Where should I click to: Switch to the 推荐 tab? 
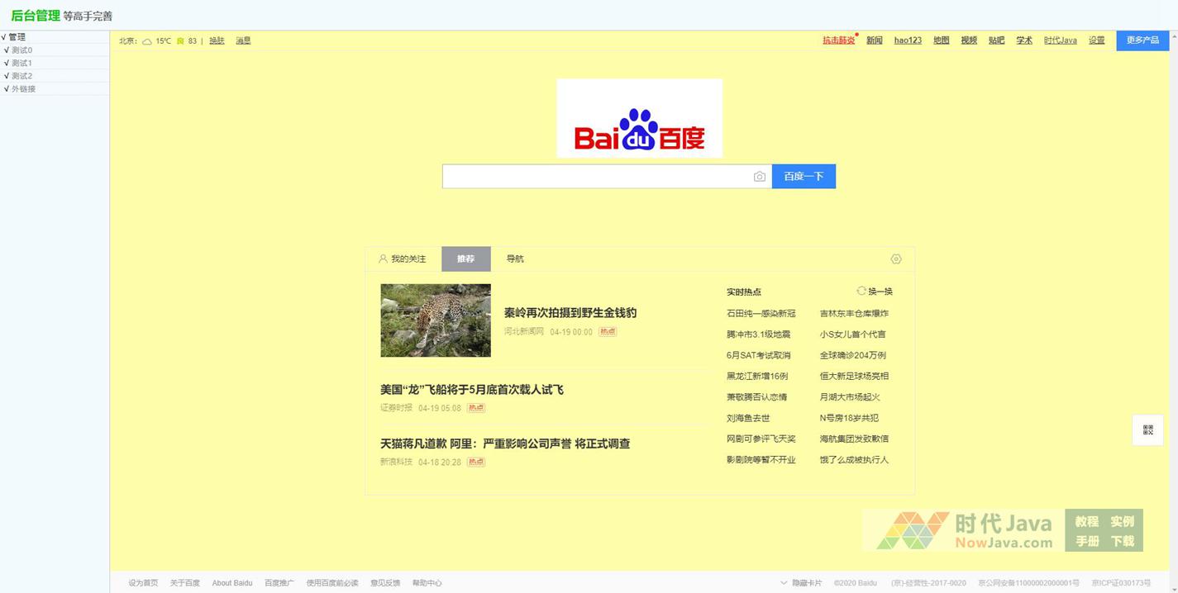click(x=465, y=259)
